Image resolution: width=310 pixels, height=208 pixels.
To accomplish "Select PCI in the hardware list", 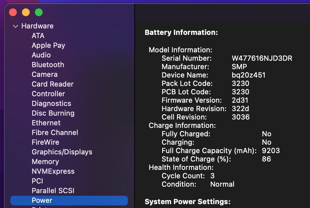I will [x=37, y=181].
